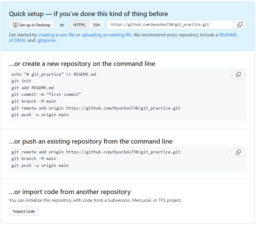Image resolution: width=256 pixels, height=225 pixels.
Task: Select the HTTPS protocol option
Action: pos(79,25)
